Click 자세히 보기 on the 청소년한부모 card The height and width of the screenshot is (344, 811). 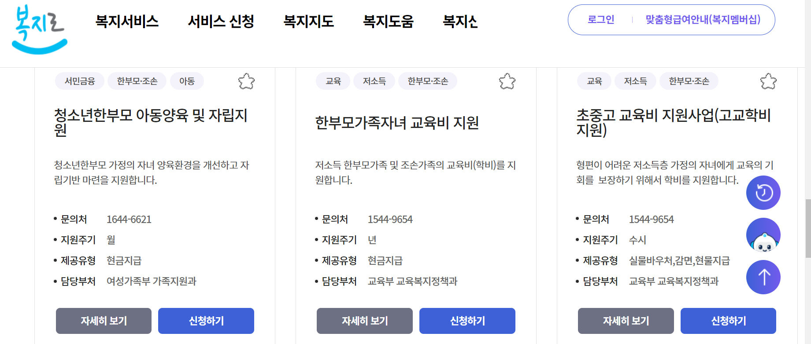click(103, 321)
